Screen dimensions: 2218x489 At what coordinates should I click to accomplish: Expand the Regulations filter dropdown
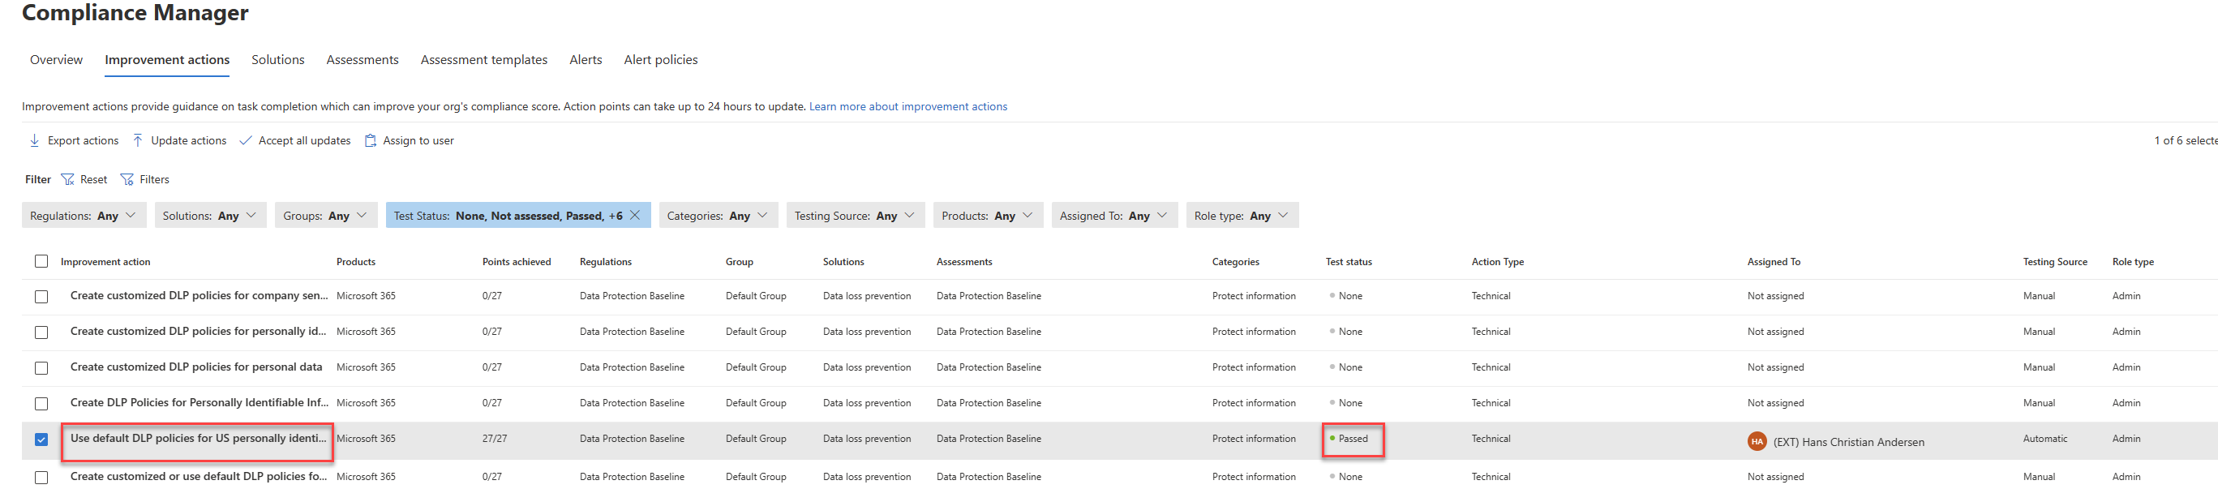tap(84, 215)
